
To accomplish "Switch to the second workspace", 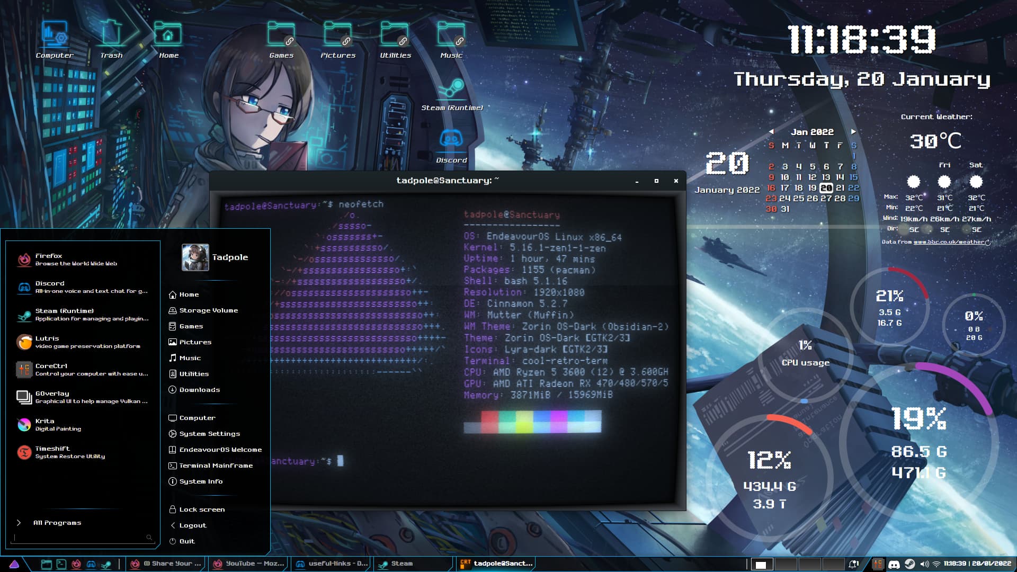I will (x=786, y=565).
